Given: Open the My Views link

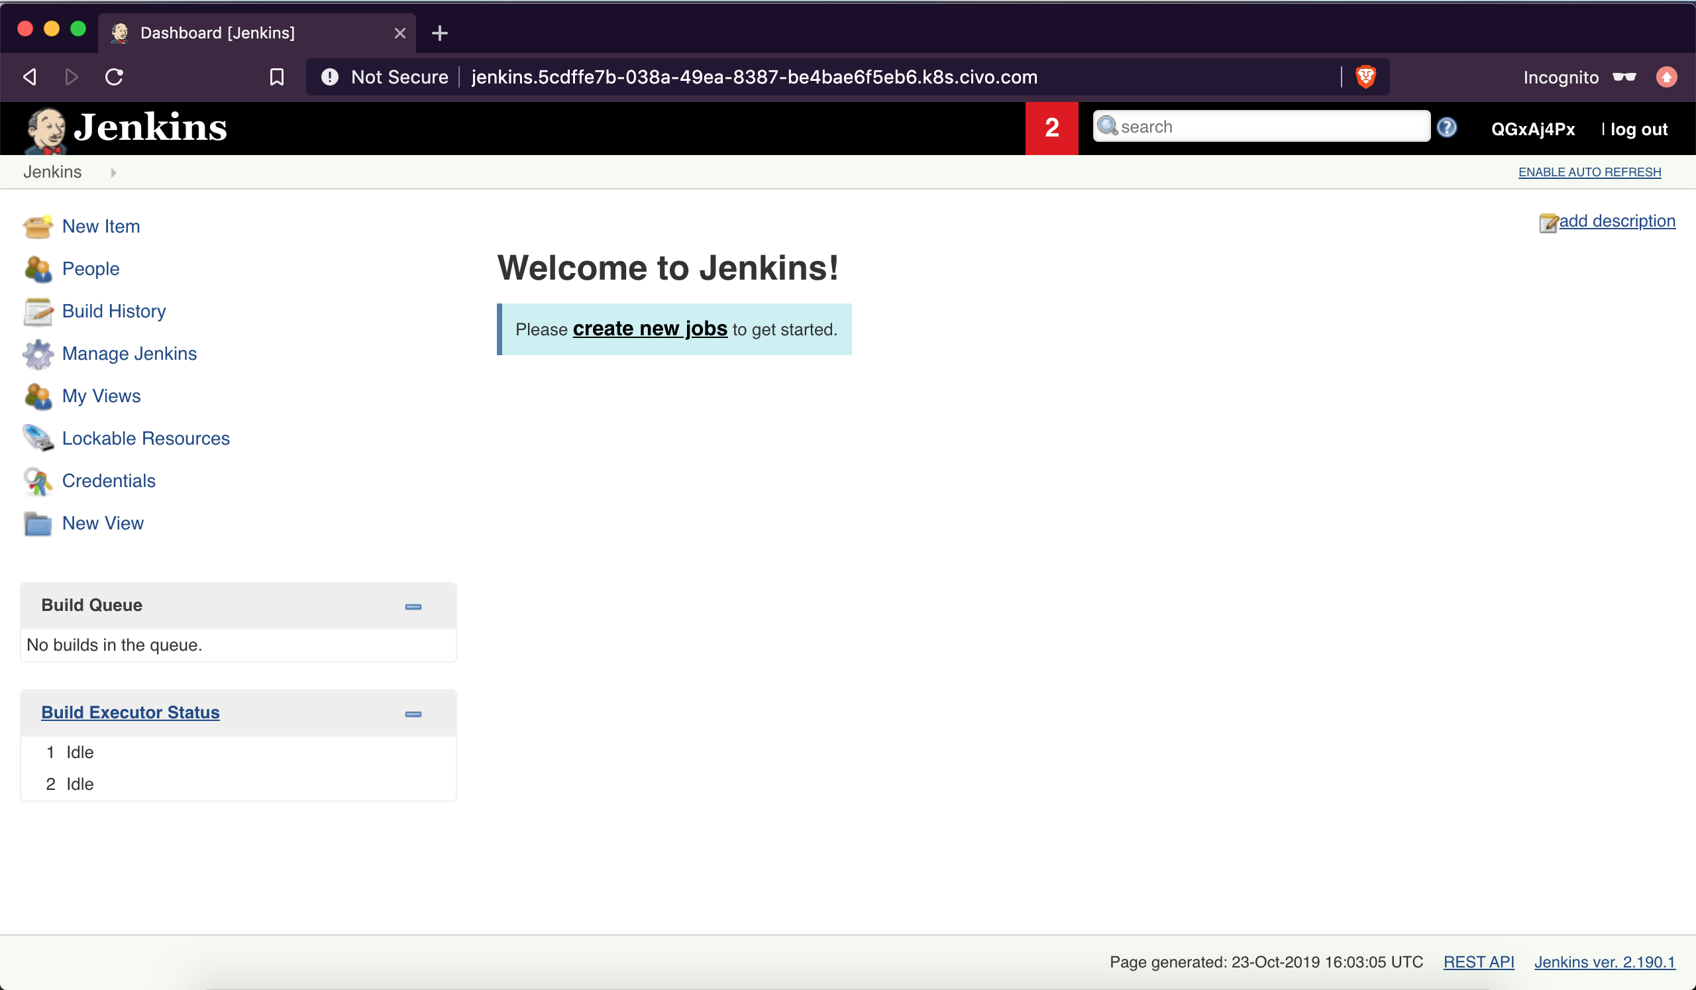Looking at the screenshot, I should click(x=101, y=396).
